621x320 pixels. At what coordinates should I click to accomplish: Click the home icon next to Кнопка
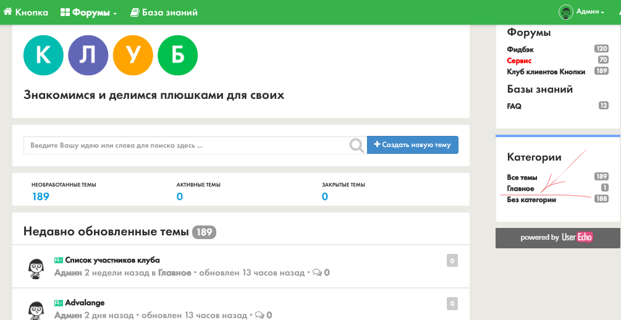pos(8,12)
